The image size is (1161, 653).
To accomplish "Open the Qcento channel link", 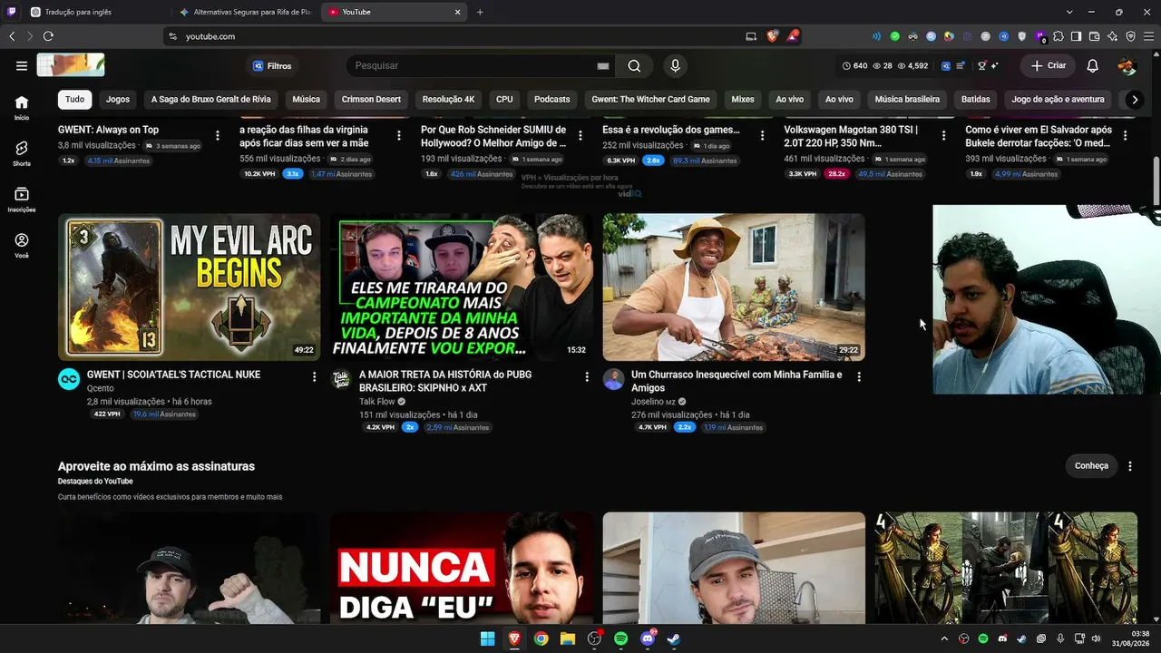I will tap(101, 388).
